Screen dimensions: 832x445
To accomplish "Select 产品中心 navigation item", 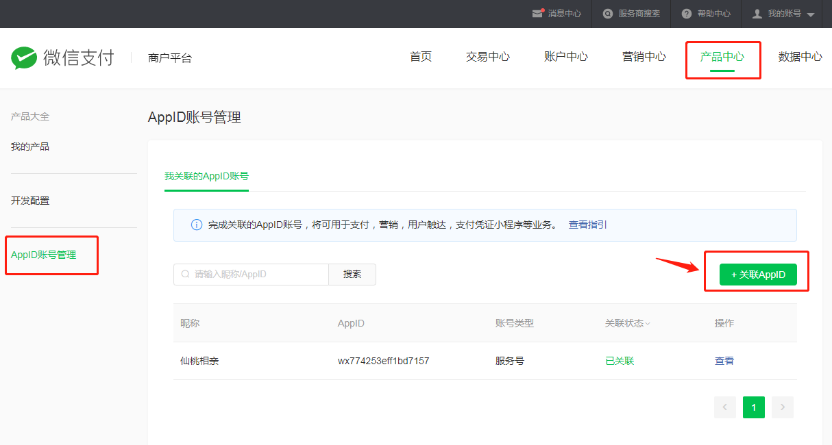I will [722, 57].
